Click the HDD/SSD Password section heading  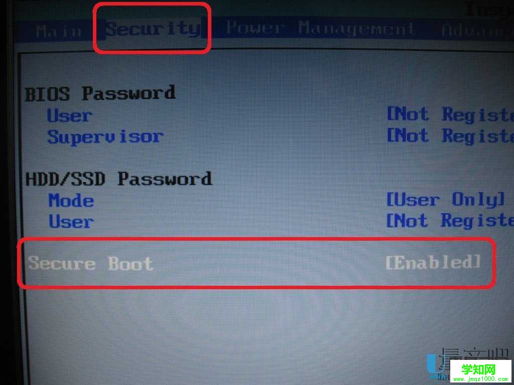(x=118, y=179)
